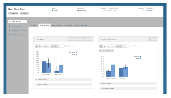The image size is (171, 98).
Task: Open URL Paths & Click Maps
Action: [19, 31]
